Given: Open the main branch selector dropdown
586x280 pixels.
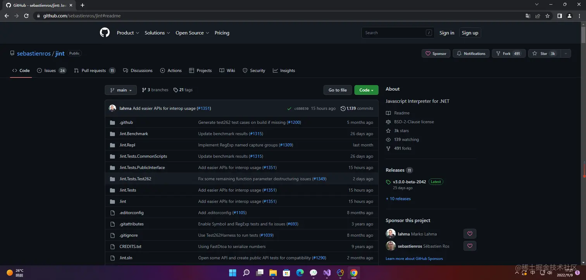Looking at the screenshot, I should click(x=121, y=90).
